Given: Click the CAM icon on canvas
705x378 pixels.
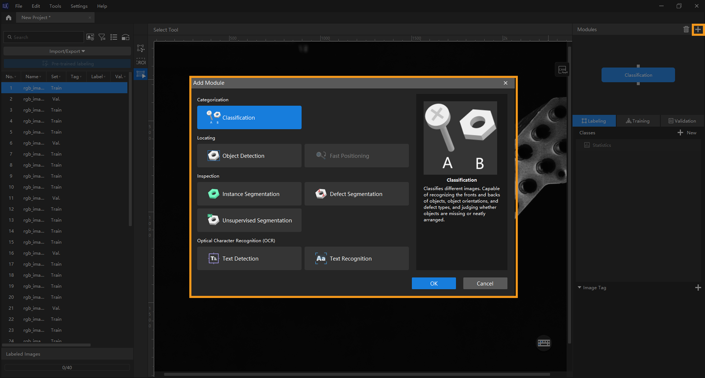Looking at the screenshot, I should [x=562, y=70].
